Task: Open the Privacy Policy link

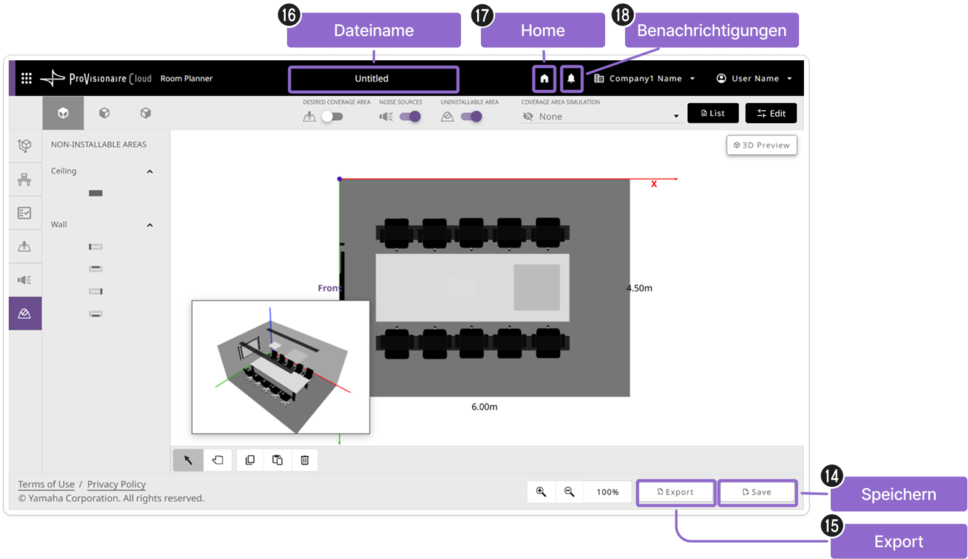Action: tap(116, 484)
